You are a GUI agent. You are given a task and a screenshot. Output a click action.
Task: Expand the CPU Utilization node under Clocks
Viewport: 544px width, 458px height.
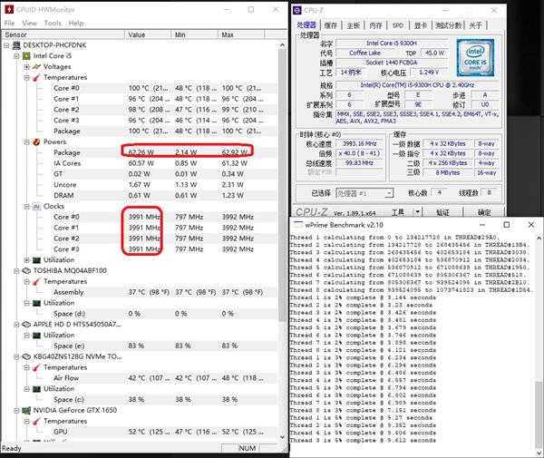coord(26,260)
